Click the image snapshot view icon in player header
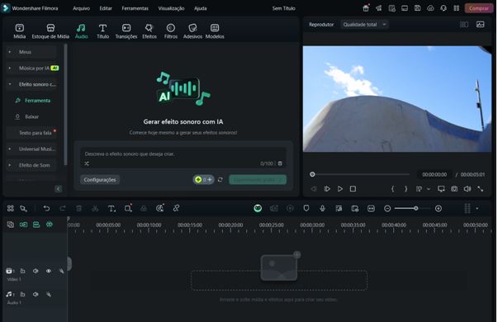The width and height of the screenshot is (498, 322). pyautogui.click(x=480, y=25)
